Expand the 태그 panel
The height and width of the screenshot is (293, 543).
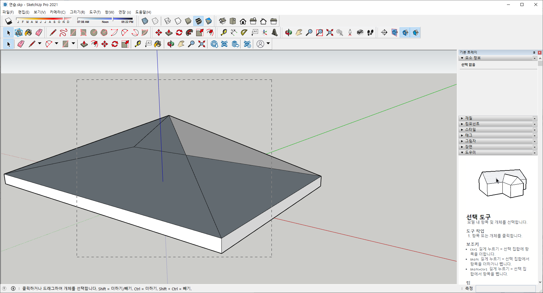[462, 136]
